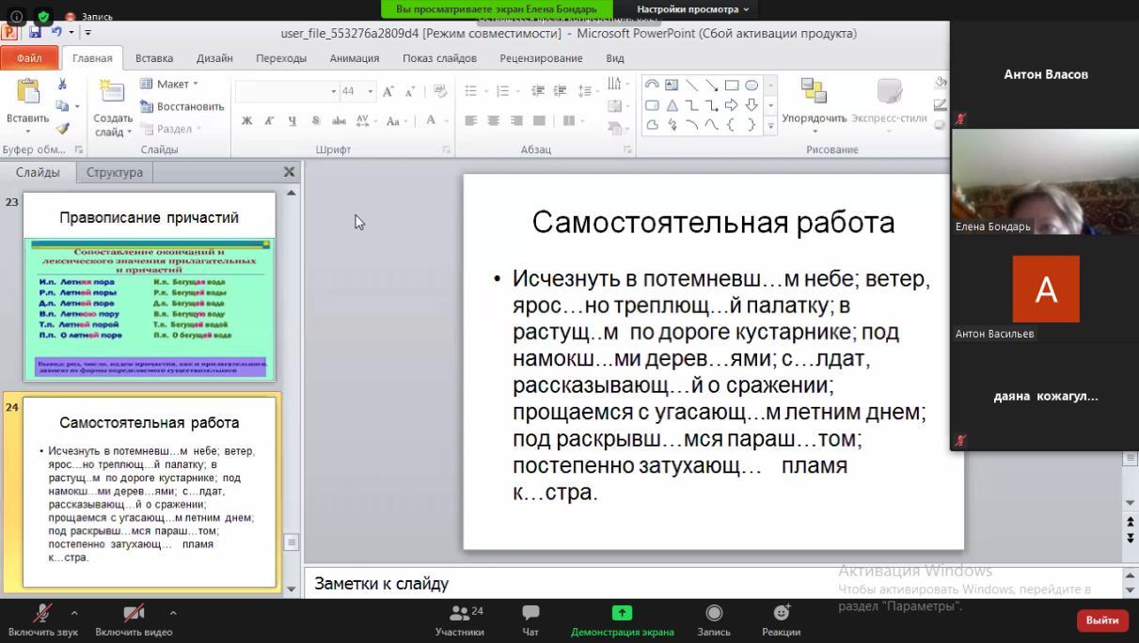The height and width of the screenshot is (643, 1139).
Task: Unmute microphone with Включить звук
Action: tap(43, 619)
